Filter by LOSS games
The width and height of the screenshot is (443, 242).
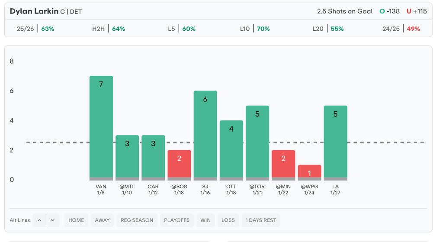tap(228, 220)
